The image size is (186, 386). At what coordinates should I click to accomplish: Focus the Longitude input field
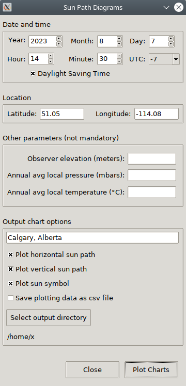point(157,114)
